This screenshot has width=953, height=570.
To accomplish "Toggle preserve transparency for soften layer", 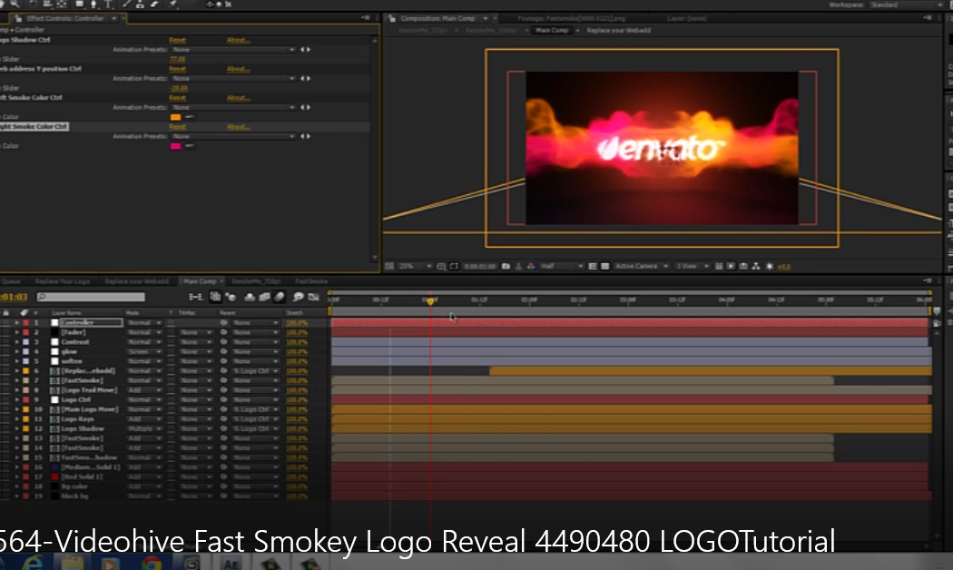I will click(x=171, y=361).
